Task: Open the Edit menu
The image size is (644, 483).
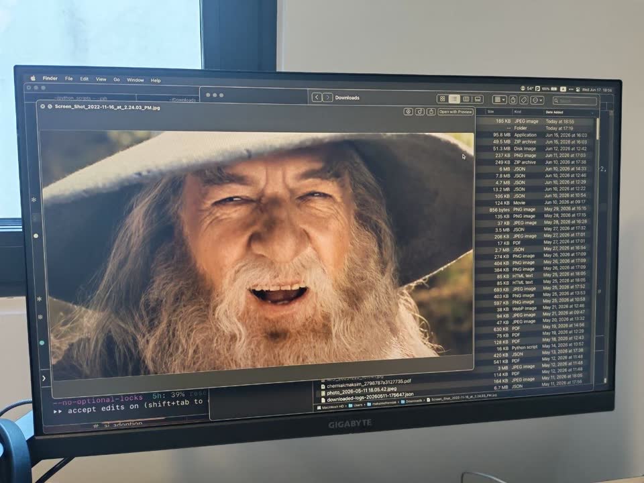Action: tap(85, 79)
